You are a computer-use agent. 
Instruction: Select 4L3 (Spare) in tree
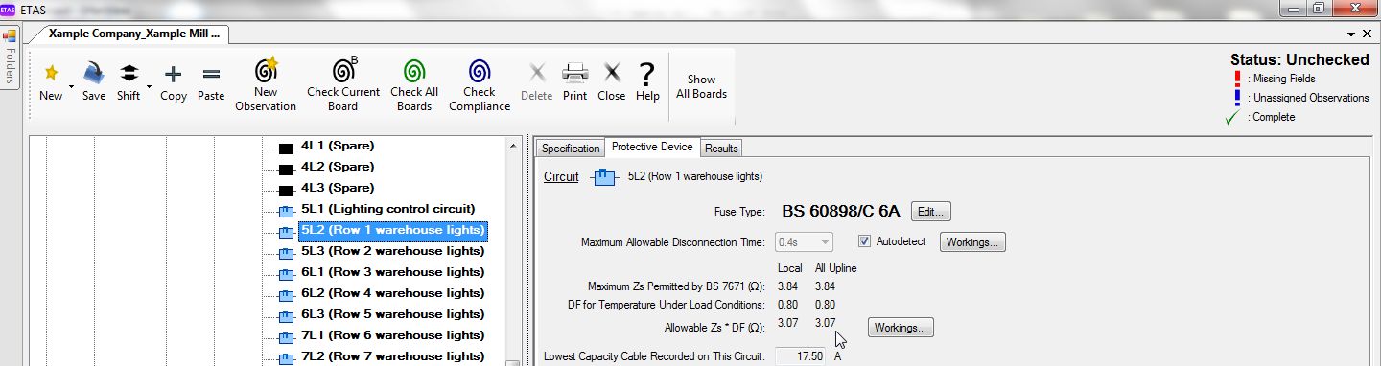coord(337,188)
